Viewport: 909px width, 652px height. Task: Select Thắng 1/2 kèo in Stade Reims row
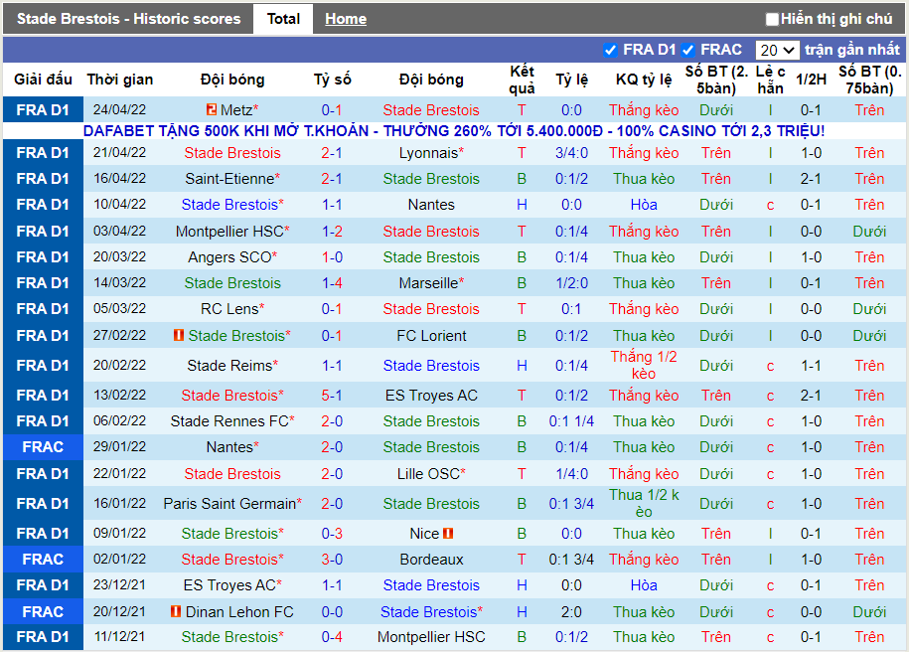click(644, 366)
